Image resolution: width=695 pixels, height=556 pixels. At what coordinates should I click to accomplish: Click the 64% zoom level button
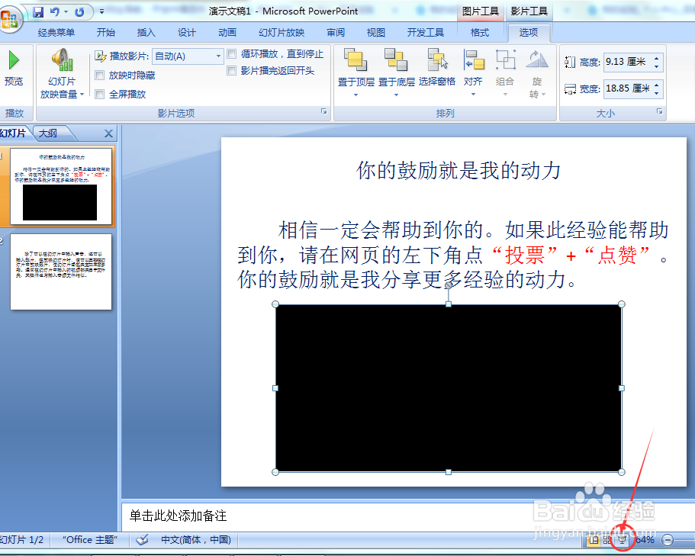click(x=645, y=540)
